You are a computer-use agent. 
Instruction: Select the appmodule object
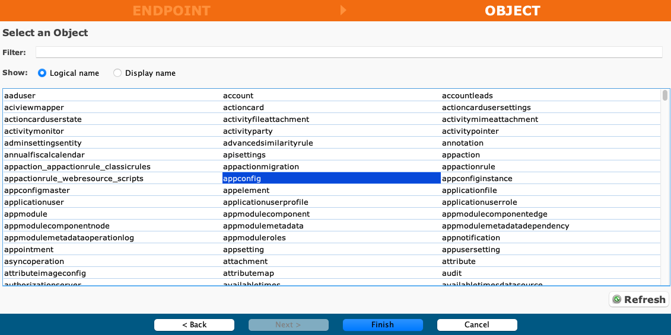click(26, 214)
